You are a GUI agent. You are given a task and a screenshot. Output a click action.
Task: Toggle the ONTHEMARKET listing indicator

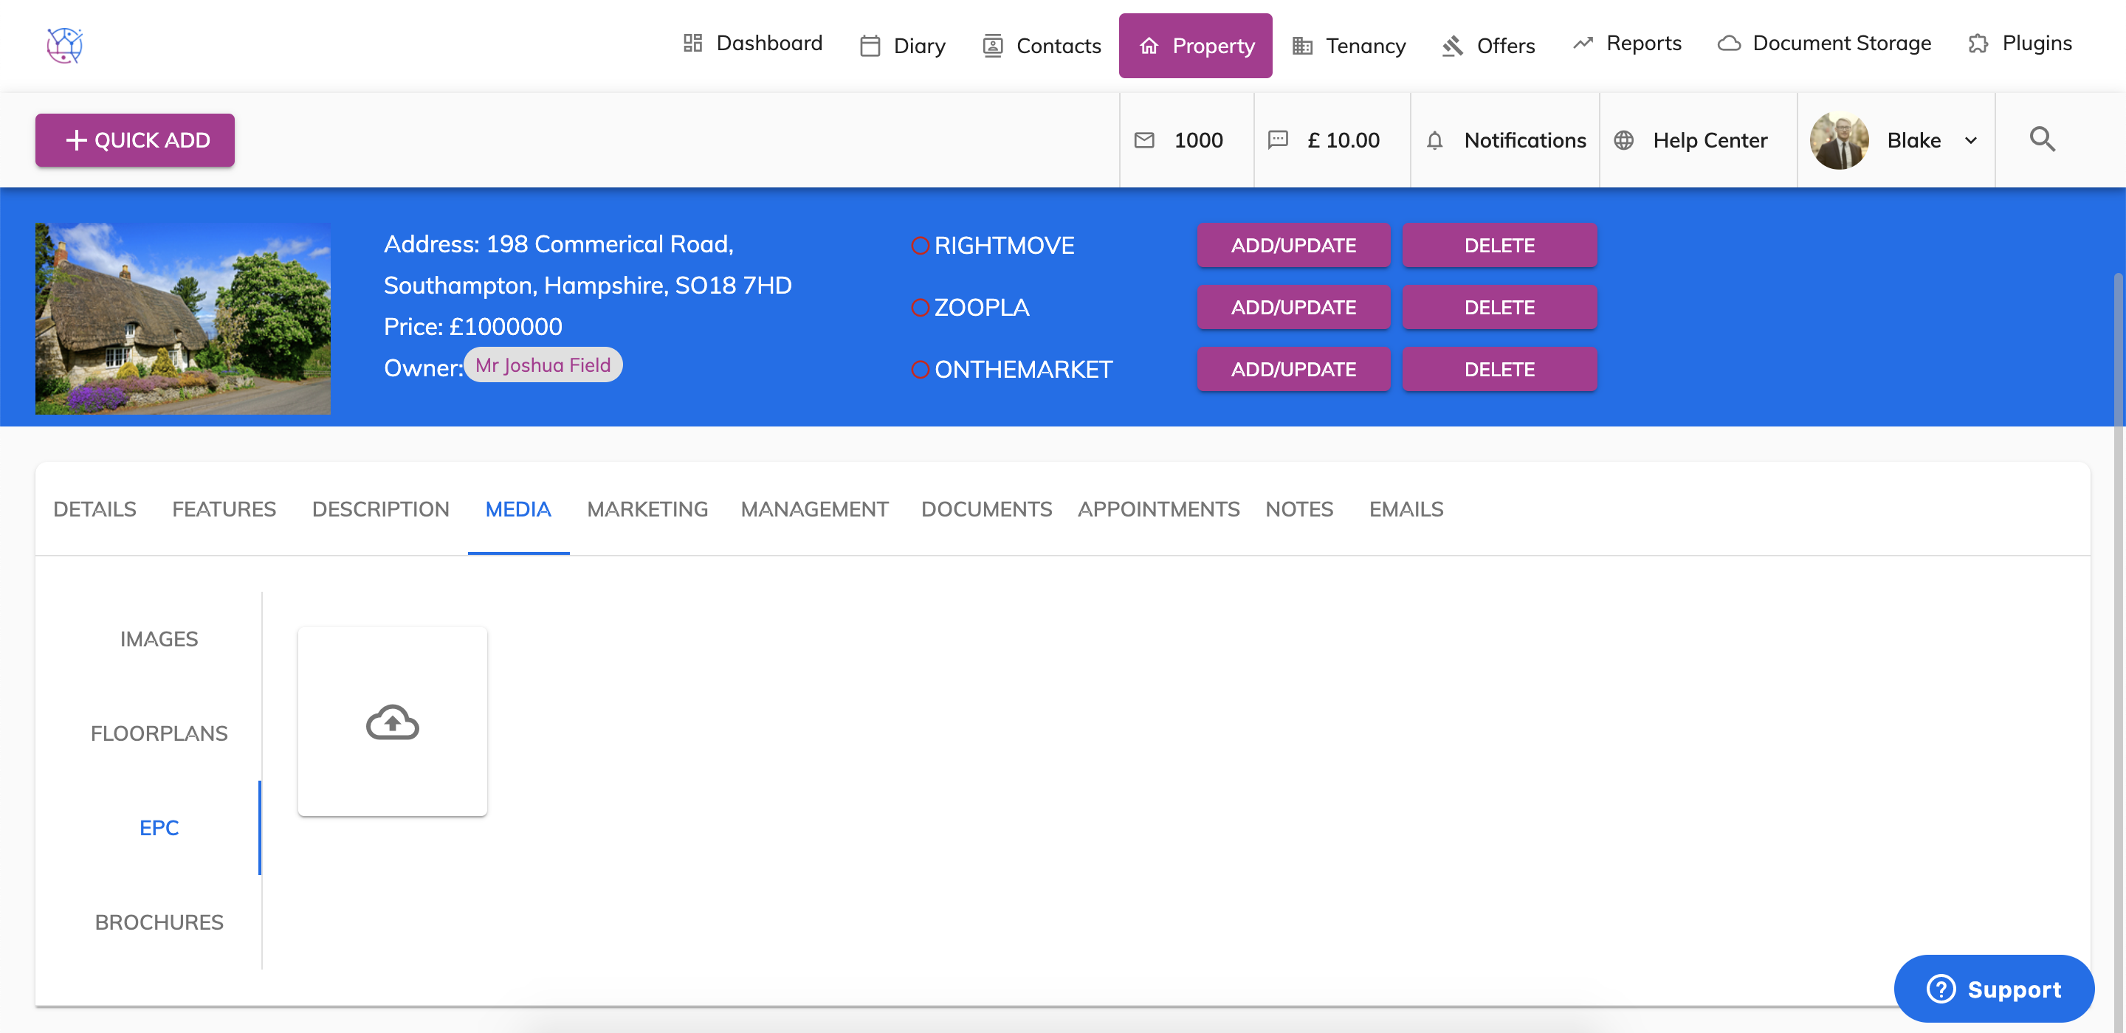(x=921, y=370)
